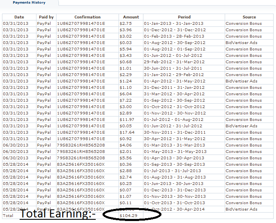Click date 06/30/2013 in the $5.56 row
The height and width of the screenshot is (223, 276).
pyautogui.click(x=16, y=158)
